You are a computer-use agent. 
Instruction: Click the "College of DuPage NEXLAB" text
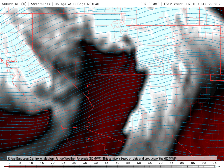77,4
